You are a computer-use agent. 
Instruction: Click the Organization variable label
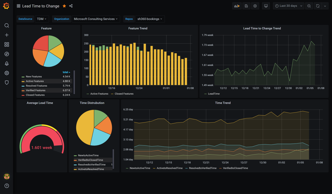click(x=62, y=19)
